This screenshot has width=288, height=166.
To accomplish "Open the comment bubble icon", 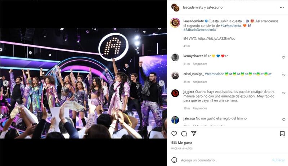I will pyautogui.click(x=184, y=134).
